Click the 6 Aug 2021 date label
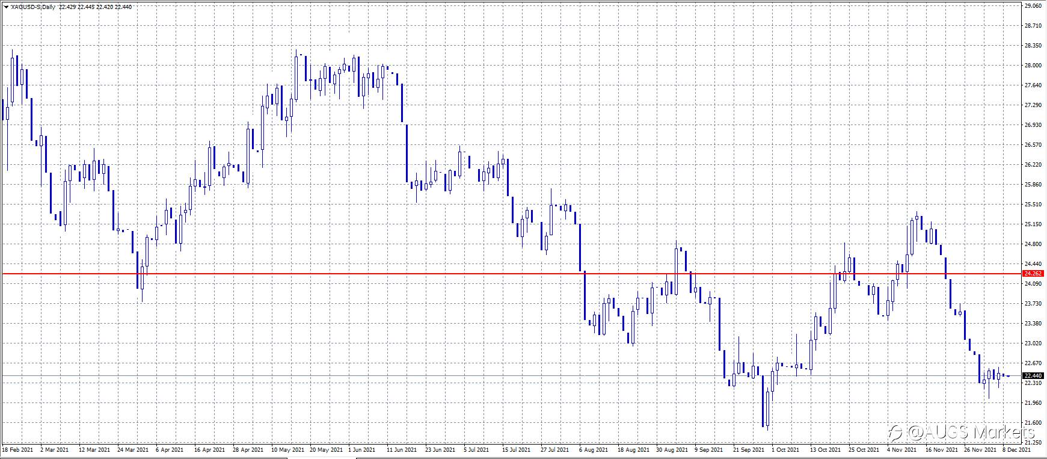This screenshot has width=1047, height=459. (592, 449)
